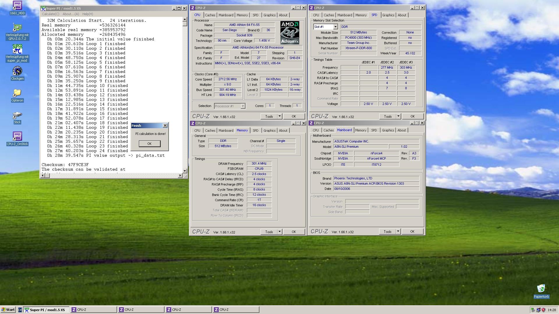Open the Processor #1 selection dropdown
The height and width of the screenshot is (314, 559).
point(243,106)
